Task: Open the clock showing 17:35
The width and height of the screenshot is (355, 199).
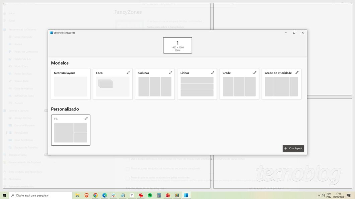Action: tap(339, 195)
